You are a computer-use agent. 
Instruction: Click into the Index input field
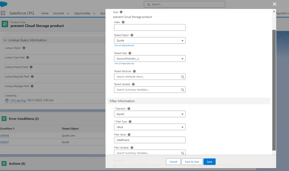coord(150,27)
